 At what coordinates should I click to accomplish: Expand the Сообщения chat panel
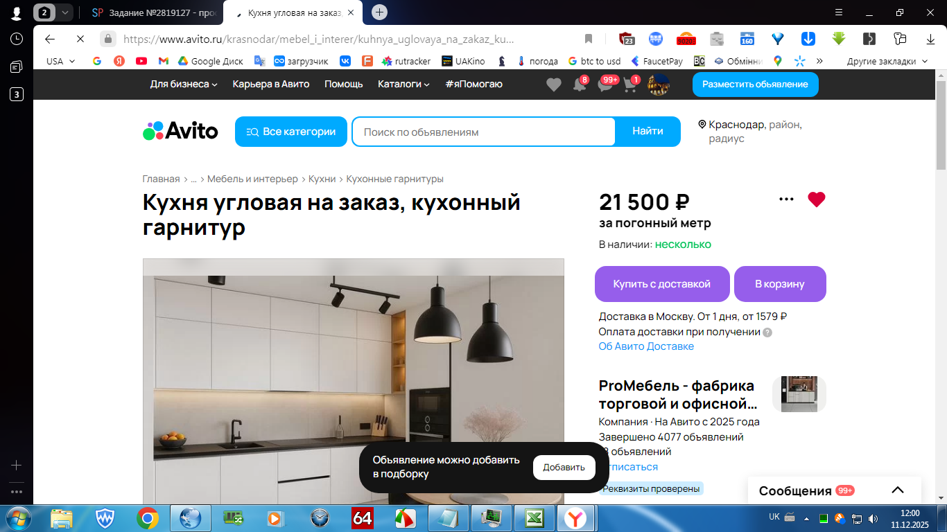(835, 490)
